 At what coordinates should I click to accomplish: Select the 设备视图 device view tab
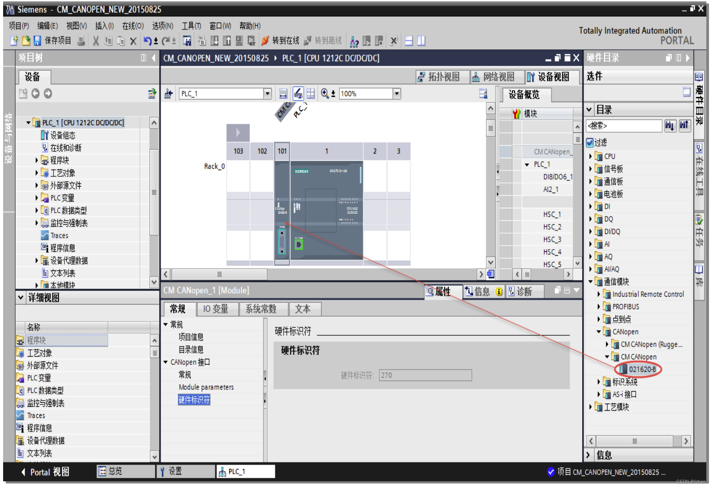click(553, 77)
